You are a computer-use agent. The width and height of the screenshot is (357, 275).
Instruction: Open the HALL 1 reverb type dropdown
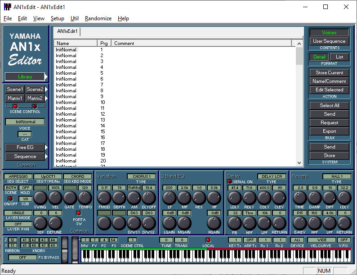click(337, 176)
